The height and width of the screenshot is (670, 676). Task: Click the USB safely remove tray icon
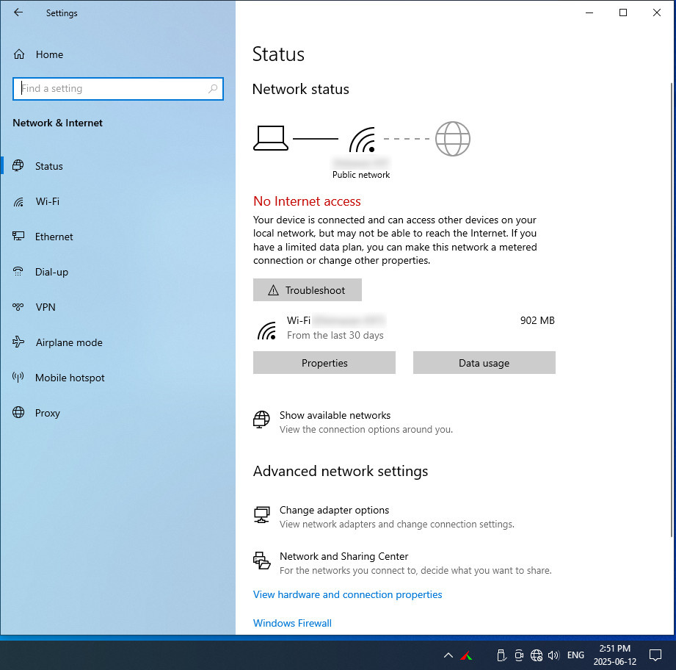pyautogui.click(x=501, y=655)
